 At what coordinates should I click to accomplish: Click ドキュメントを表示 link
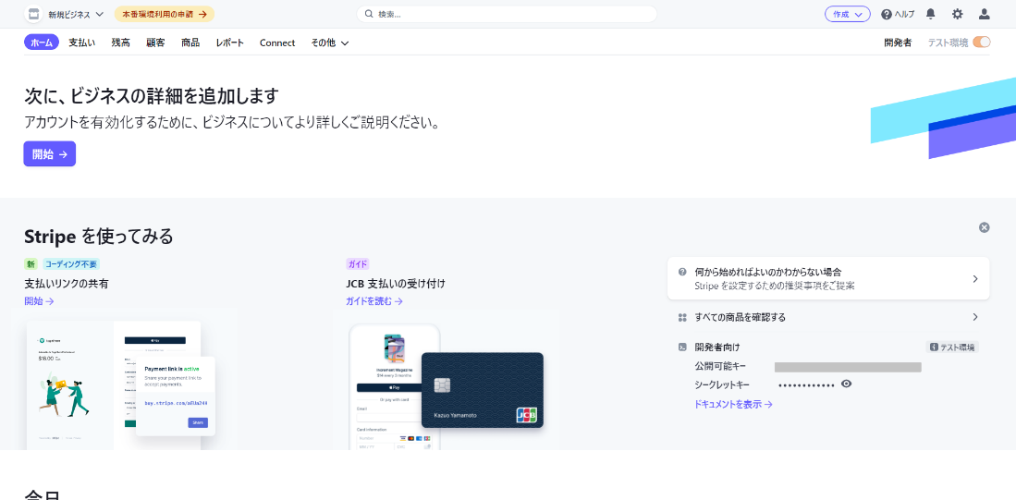click(x=733, y=404)
